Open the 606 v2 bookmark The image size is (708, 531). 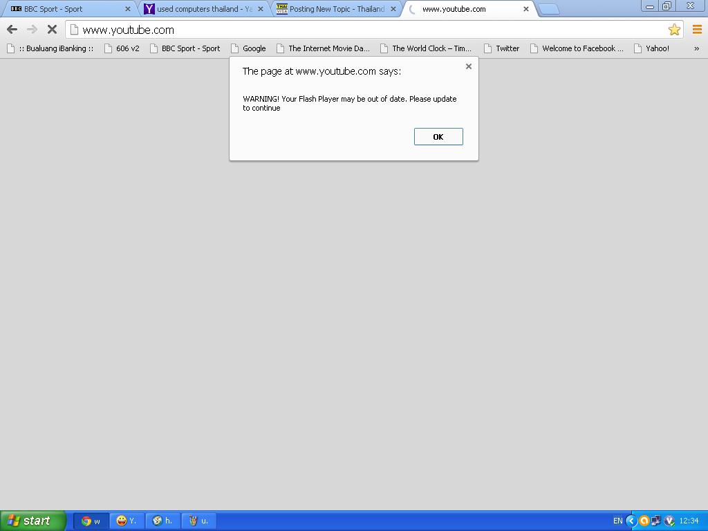[x=122, y=48]
